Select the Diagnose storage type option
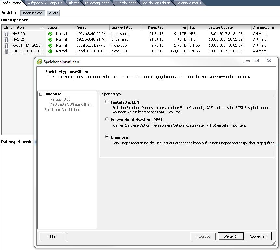The image size is (280, 250). pyautogui.click(x=107, y=137)
